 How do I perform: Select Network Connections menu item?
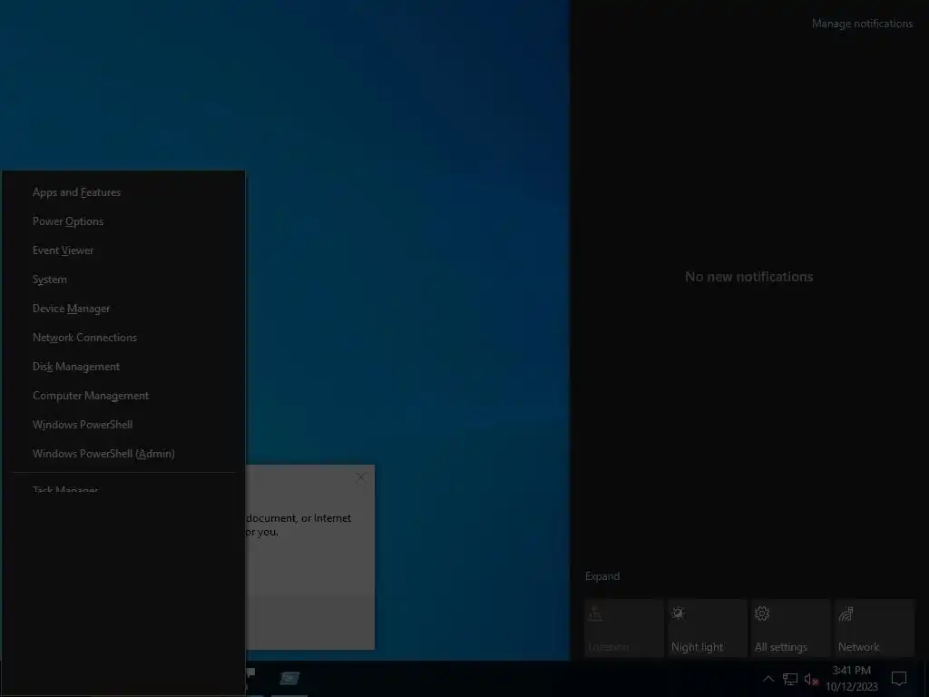coord(123,338)
